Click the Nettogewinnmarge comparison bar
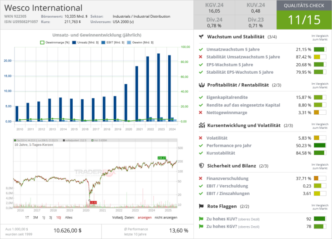The height and width of the screenshot is (239, 332). (320, 112)
